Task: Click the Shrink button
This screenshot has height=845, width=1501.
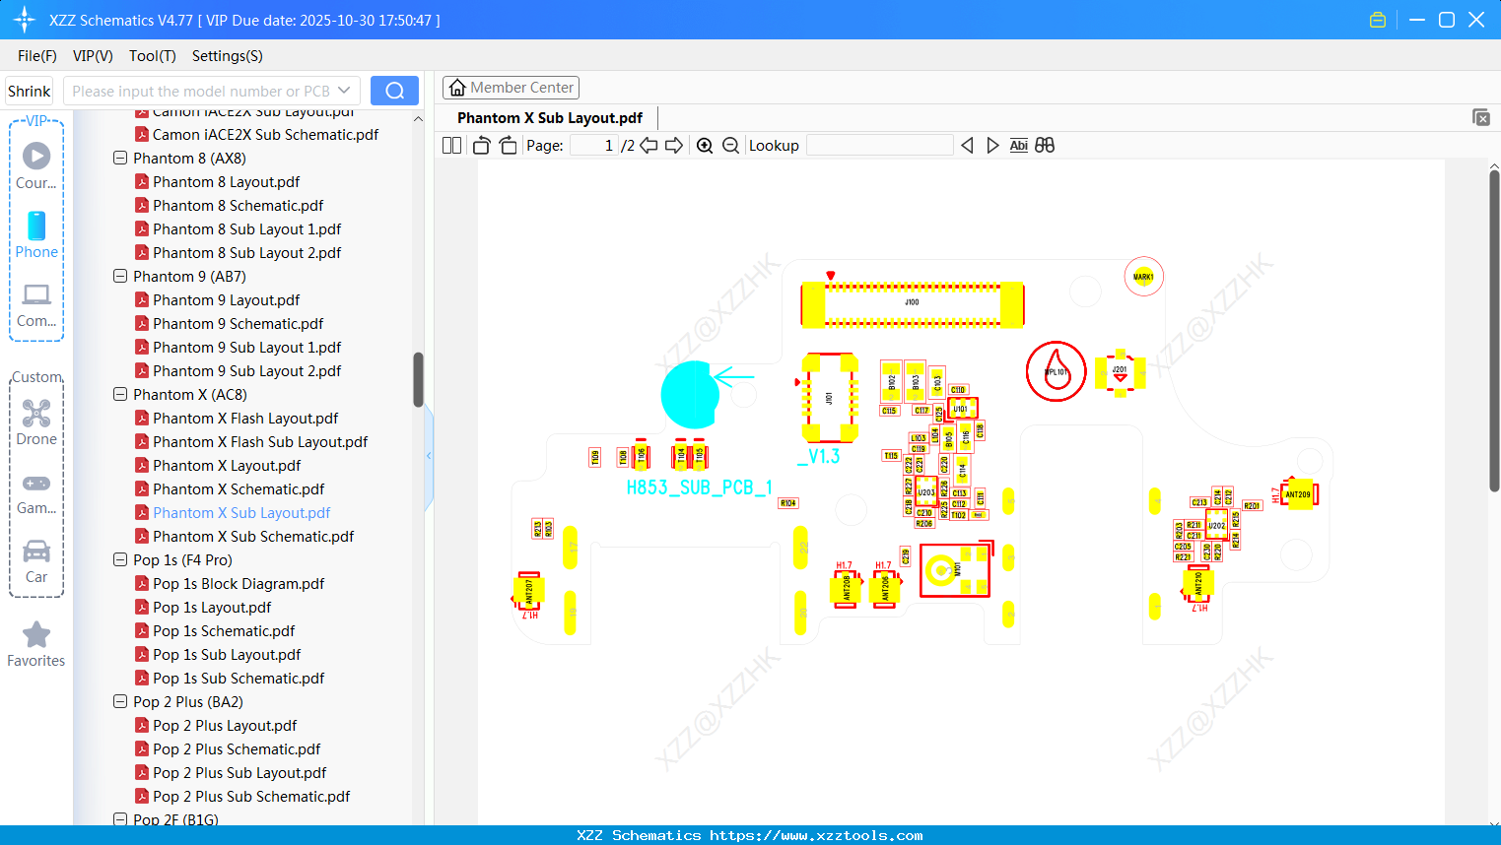Action: click(29, 91)
